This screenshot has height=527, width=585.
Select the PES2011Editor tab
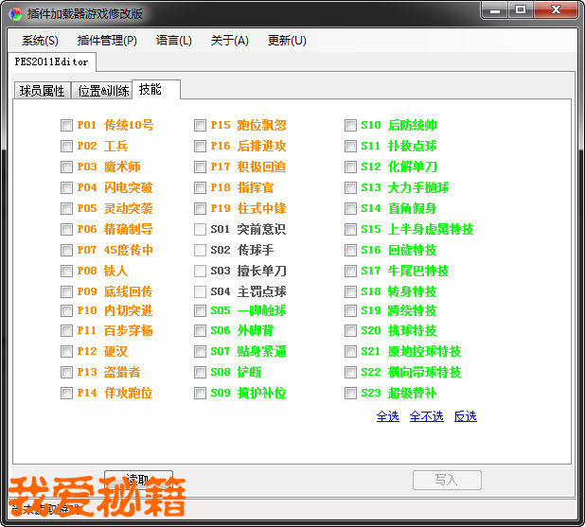tap(52, 62)
